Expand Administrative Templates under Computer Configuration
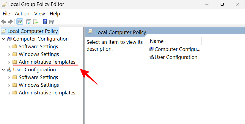 tap(9, 62)
